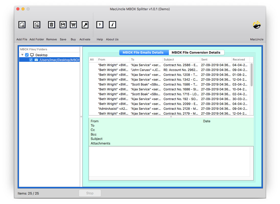Click the Add File label
The height and width of the screenshot is (204, 280).
(22, 39)
